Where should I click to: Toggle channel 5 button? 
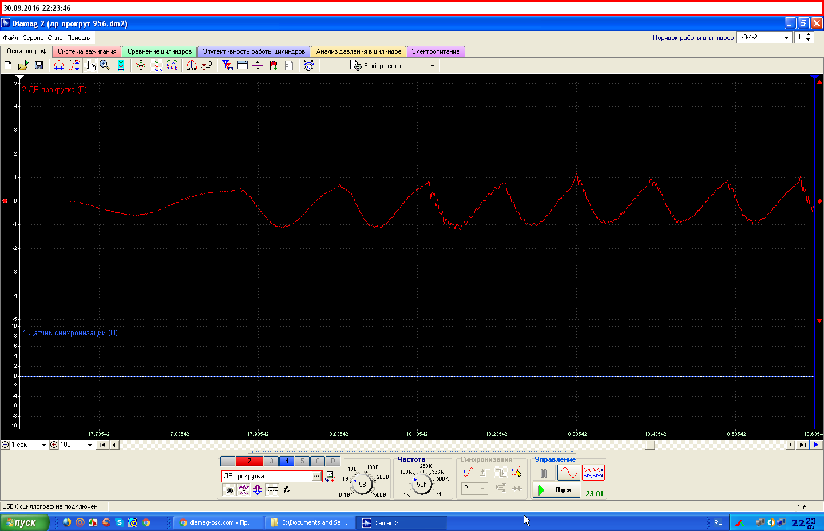302,461
